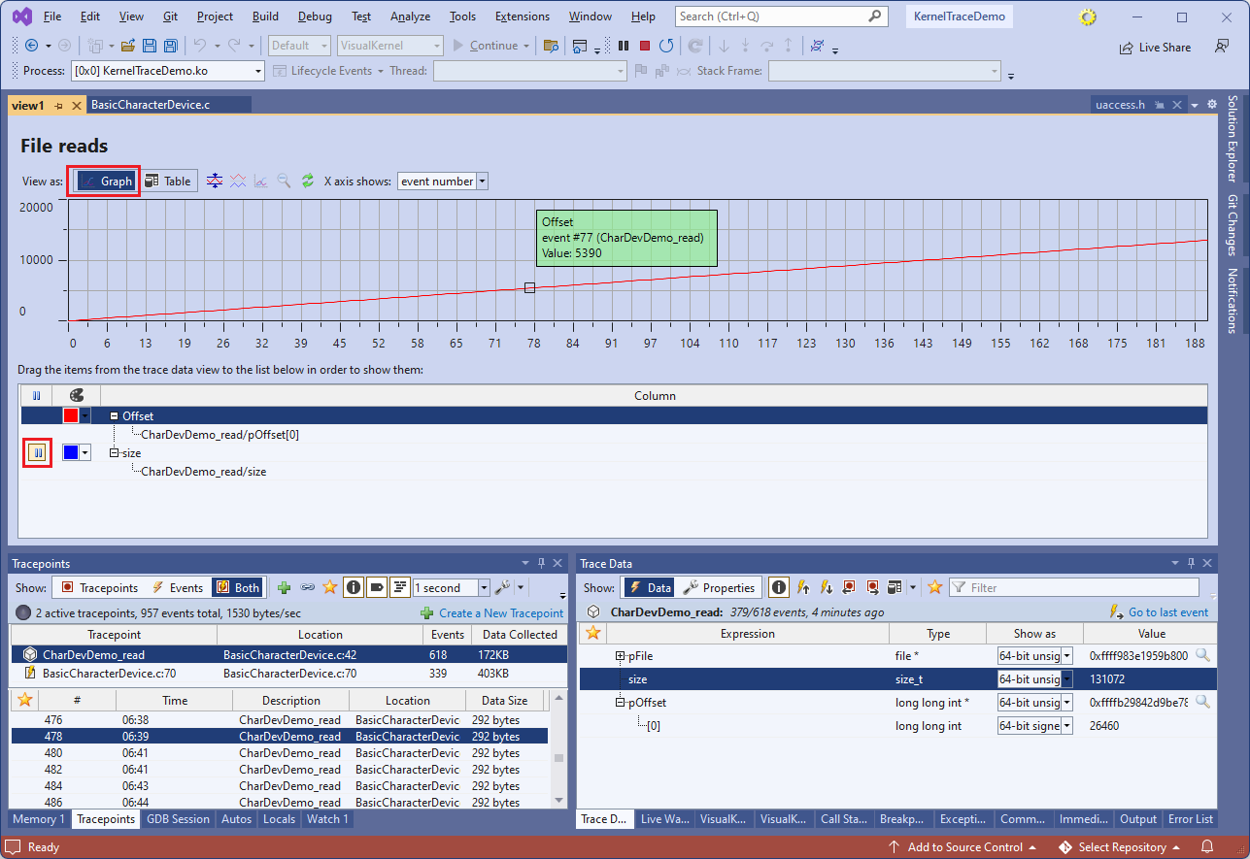The image size is (1250, 859).
Task: Click the green refresh icon in graph toolbar
Action: 308,182
